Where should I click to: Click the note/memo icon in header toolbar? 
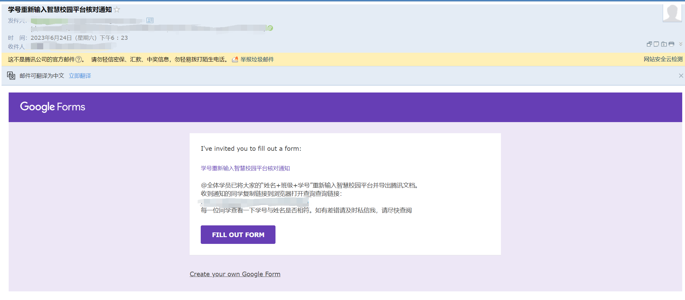(656, 44)
